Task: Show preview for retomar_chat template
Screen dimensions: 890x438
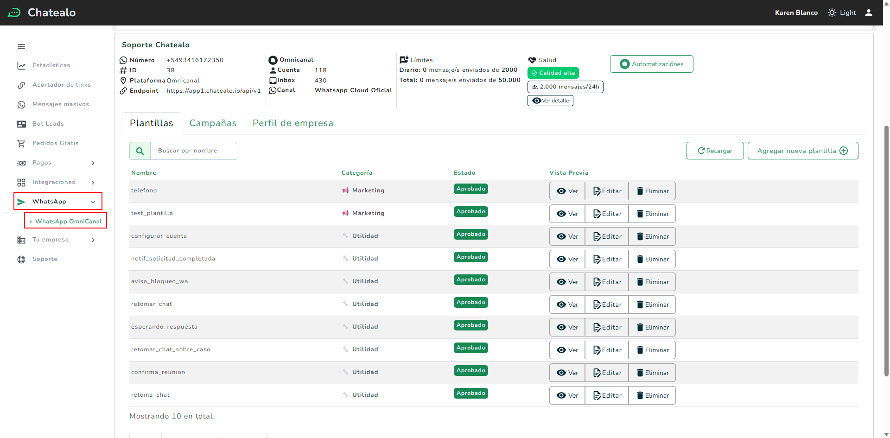Action: [x=567, y=305]
